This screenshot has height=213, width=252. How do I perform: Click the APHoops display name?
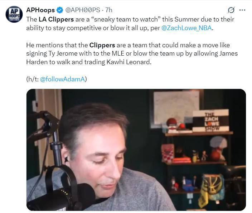click(40, 10)
